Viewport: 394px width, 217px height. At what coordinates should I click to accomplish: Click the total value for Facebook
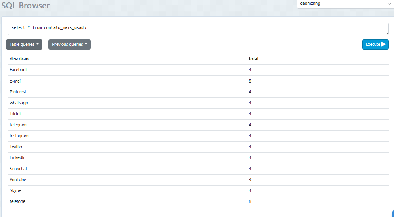point(250,70)
